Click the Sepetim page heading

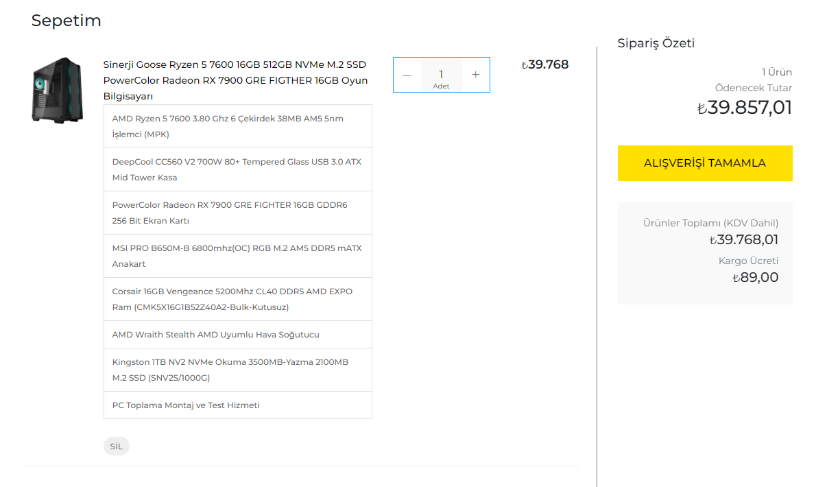[67, 21]
